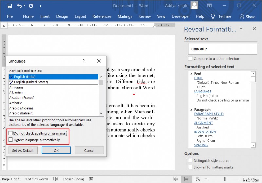The height and width of the screenshot is (183, 262).
Task: Click the Redo/Repeat icon
Action: click(31, 6)
